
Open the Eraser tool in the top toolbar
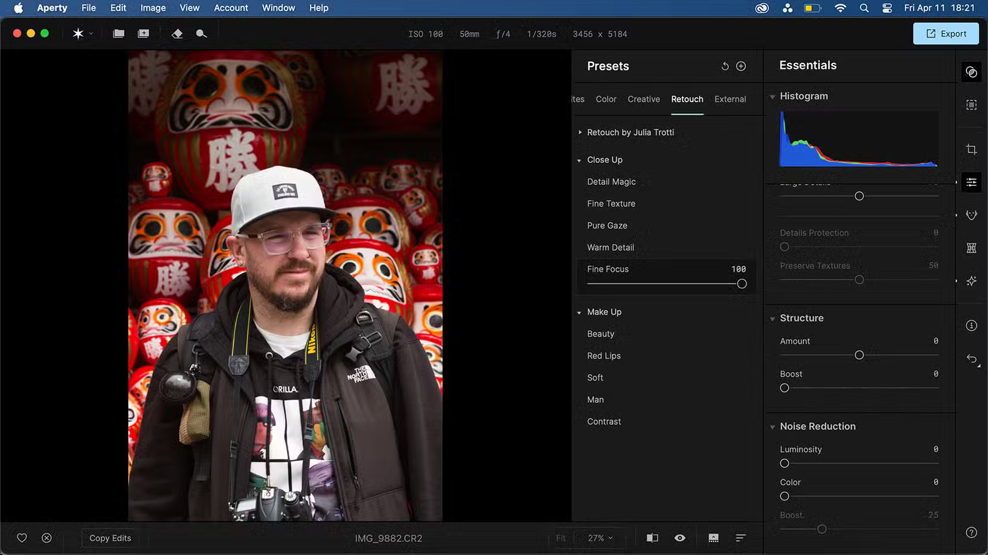click(x=177, y=33)
